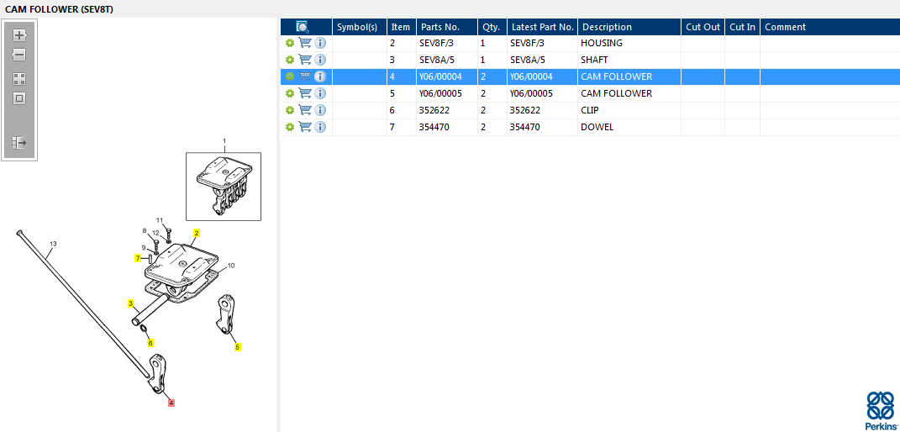Click gear icon for Y06/00005 row

(x=290, y=93)
